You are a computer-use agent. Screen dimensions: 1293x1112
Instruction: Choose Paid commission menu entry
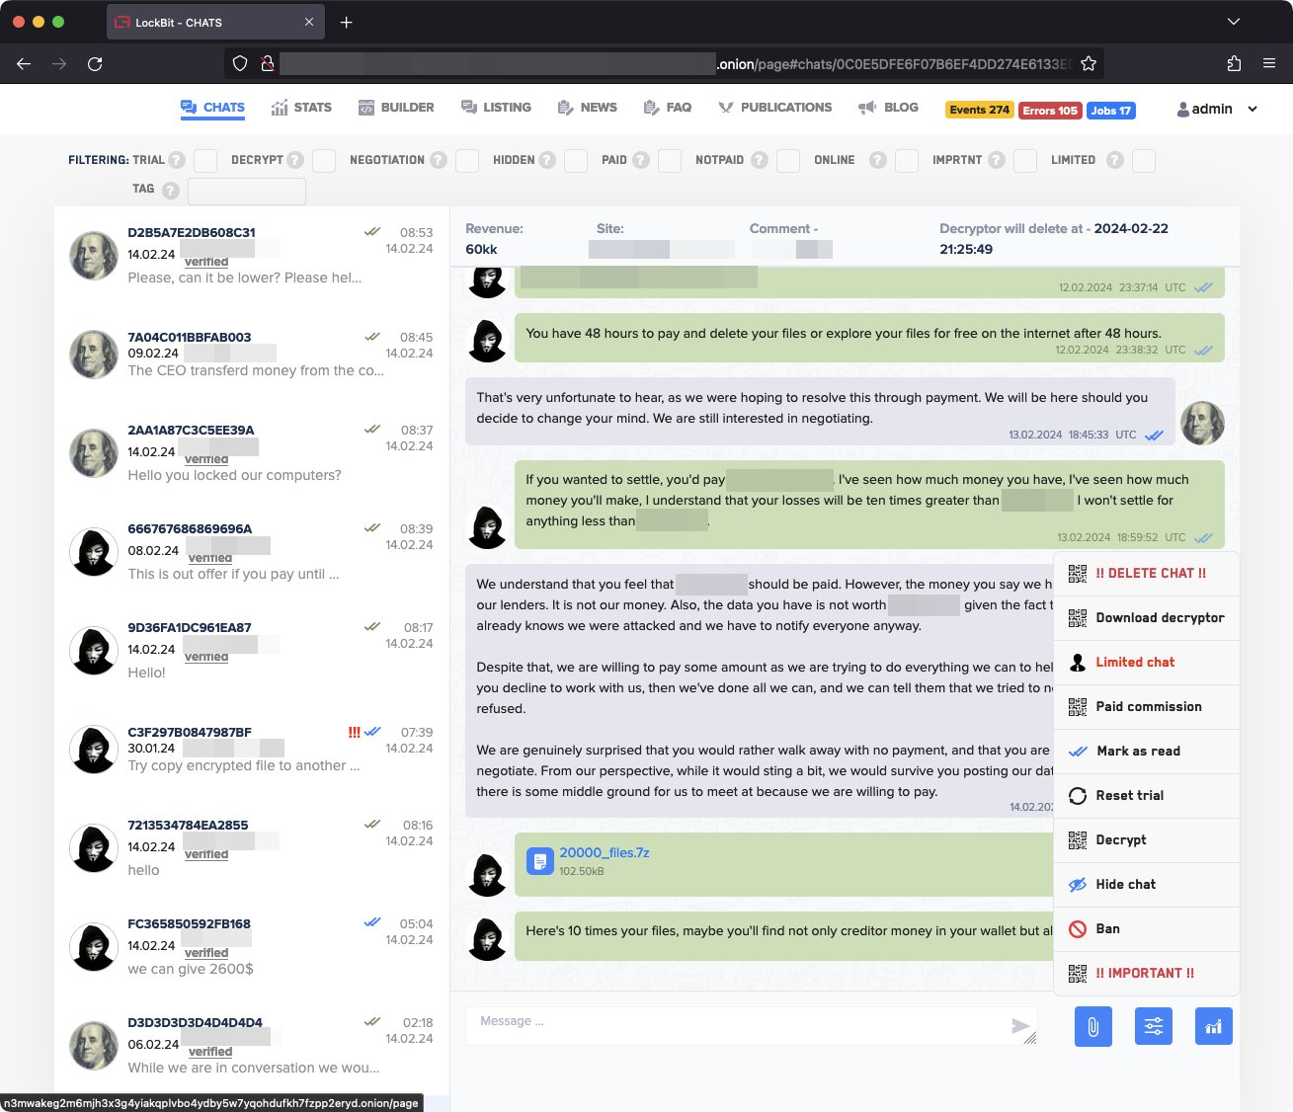1147,707
